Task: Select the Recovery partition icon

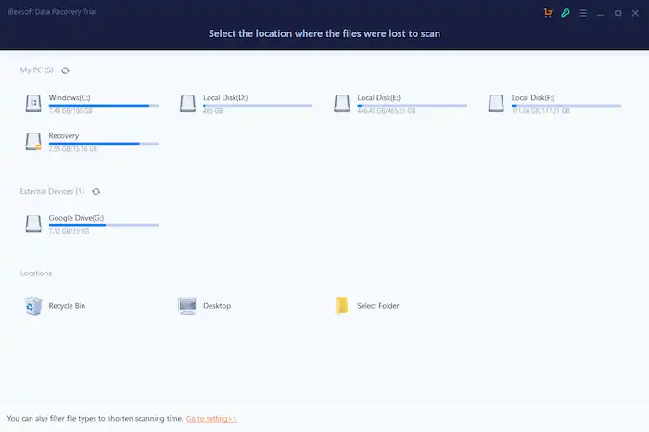Action: [33, 141]
